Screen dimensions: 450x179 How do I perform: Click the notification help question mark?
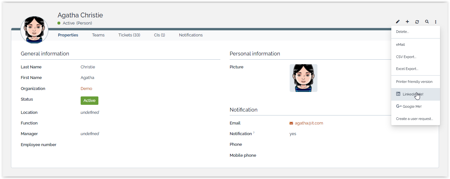coord(254,133)
